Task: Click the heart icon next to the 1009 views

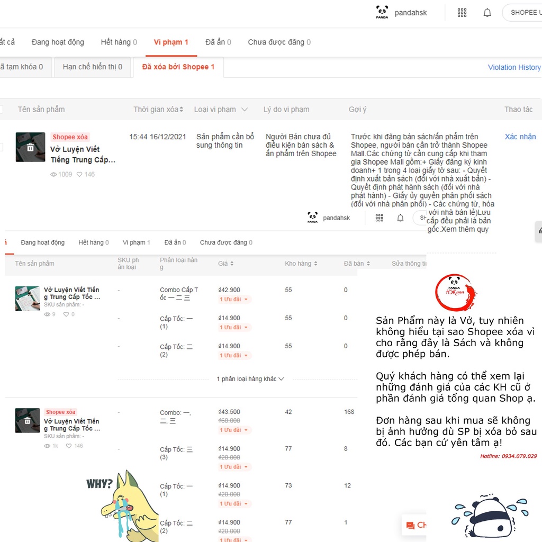Action: point(79,175)
